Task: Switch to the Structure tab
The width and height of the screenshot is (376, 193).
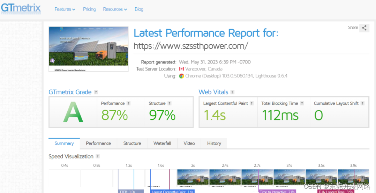Action: click(x=132, y=143)
